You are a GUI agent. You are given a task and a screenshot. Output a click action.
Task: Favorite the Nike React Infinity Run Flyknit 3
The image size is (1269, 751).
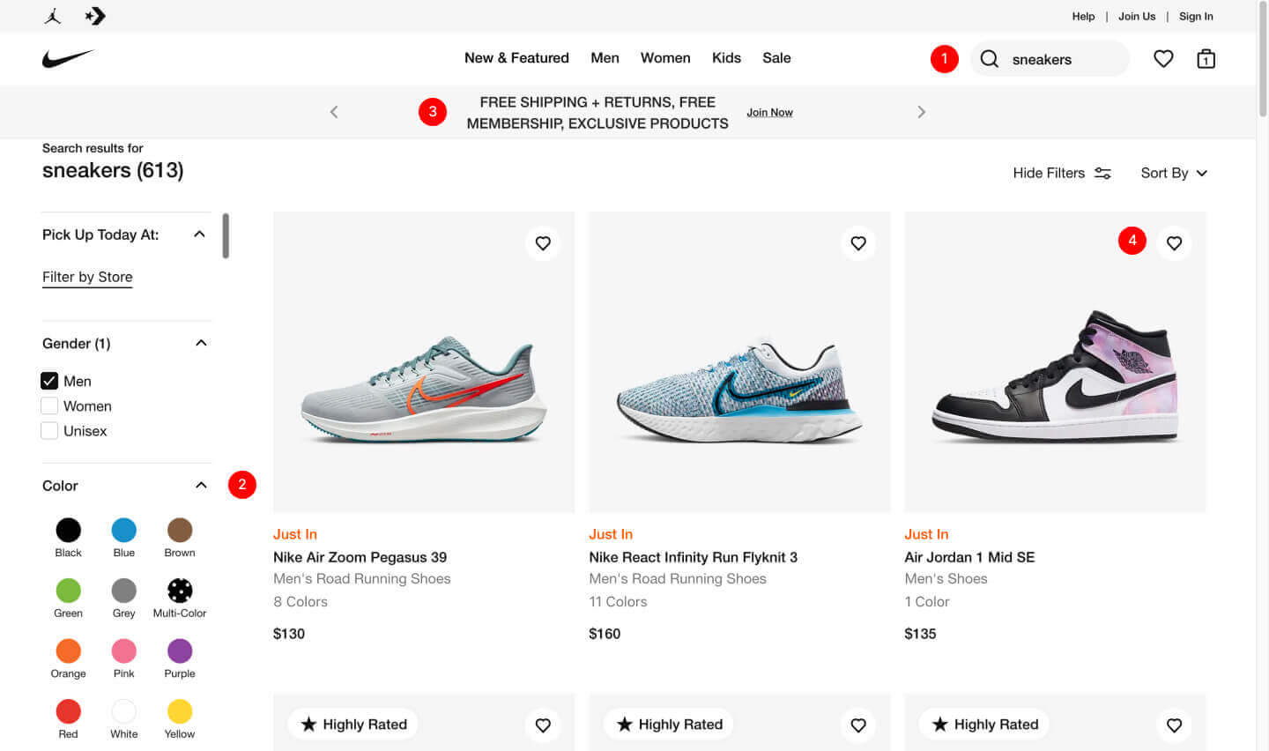(858, 243)
